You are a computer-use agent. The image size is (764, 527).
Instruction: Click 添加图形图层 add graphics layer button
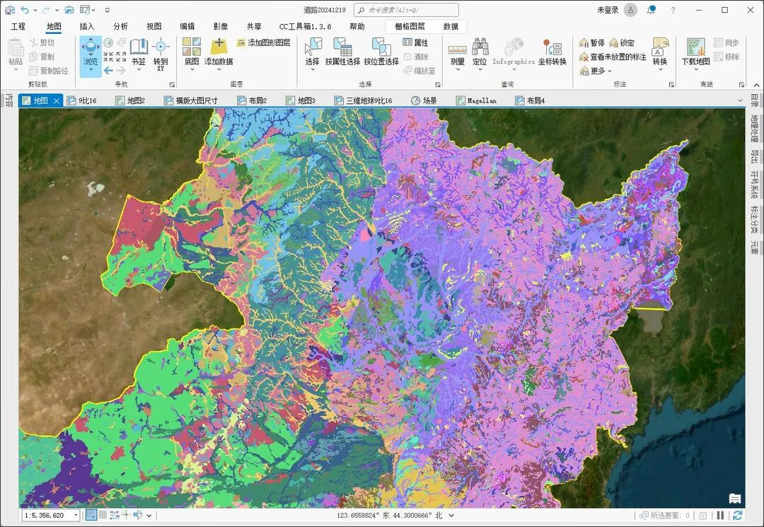[264, 43]
